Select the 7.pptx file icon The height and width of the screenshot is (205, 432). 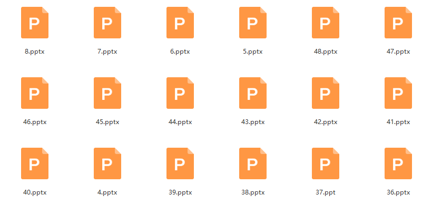coord(107,23)
